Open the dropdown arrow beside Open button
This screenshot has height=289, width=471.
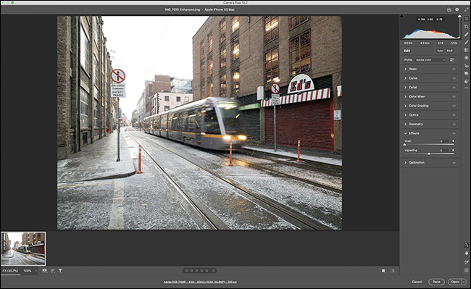[464, 282]
